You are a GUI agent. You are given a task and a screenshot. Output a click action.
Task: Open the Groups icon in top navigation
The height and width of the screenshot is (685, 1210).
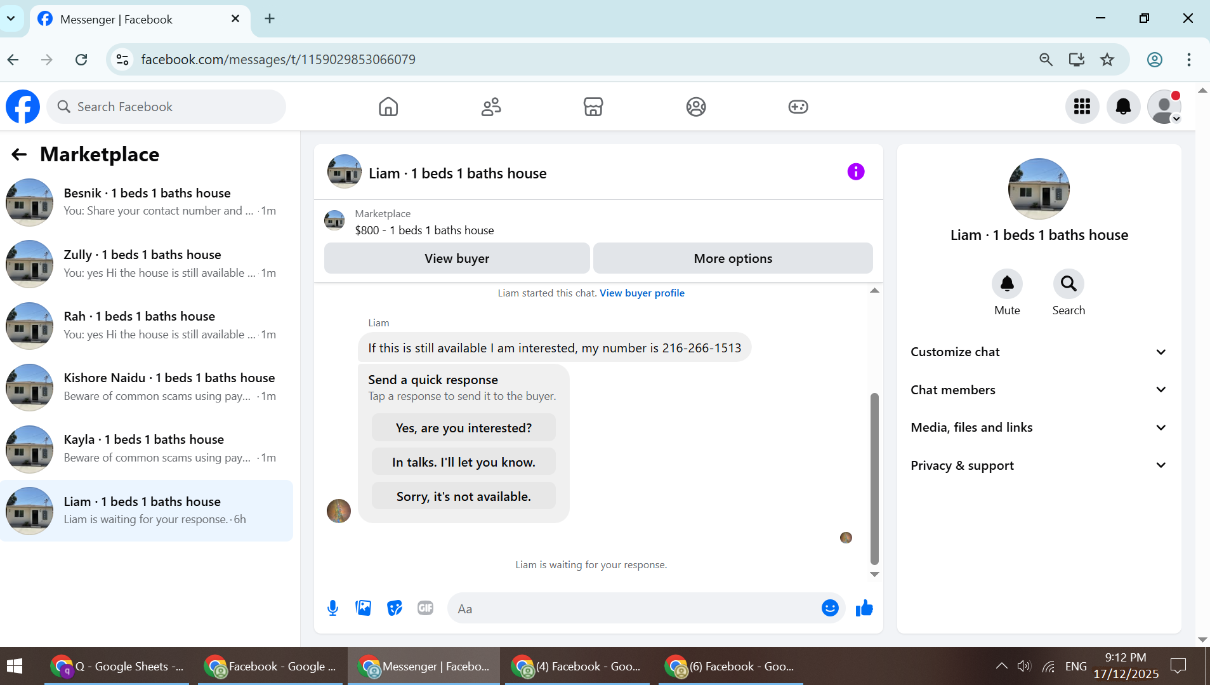tap(696, 107)
